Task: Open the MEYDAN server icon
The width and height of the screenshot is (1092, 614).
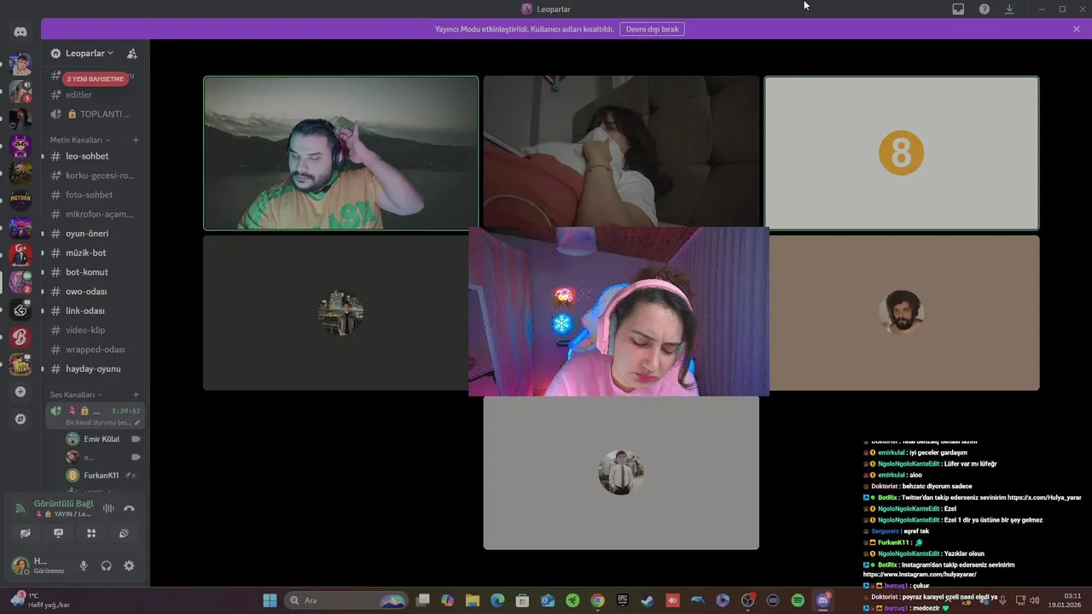Action: (20, 200)
